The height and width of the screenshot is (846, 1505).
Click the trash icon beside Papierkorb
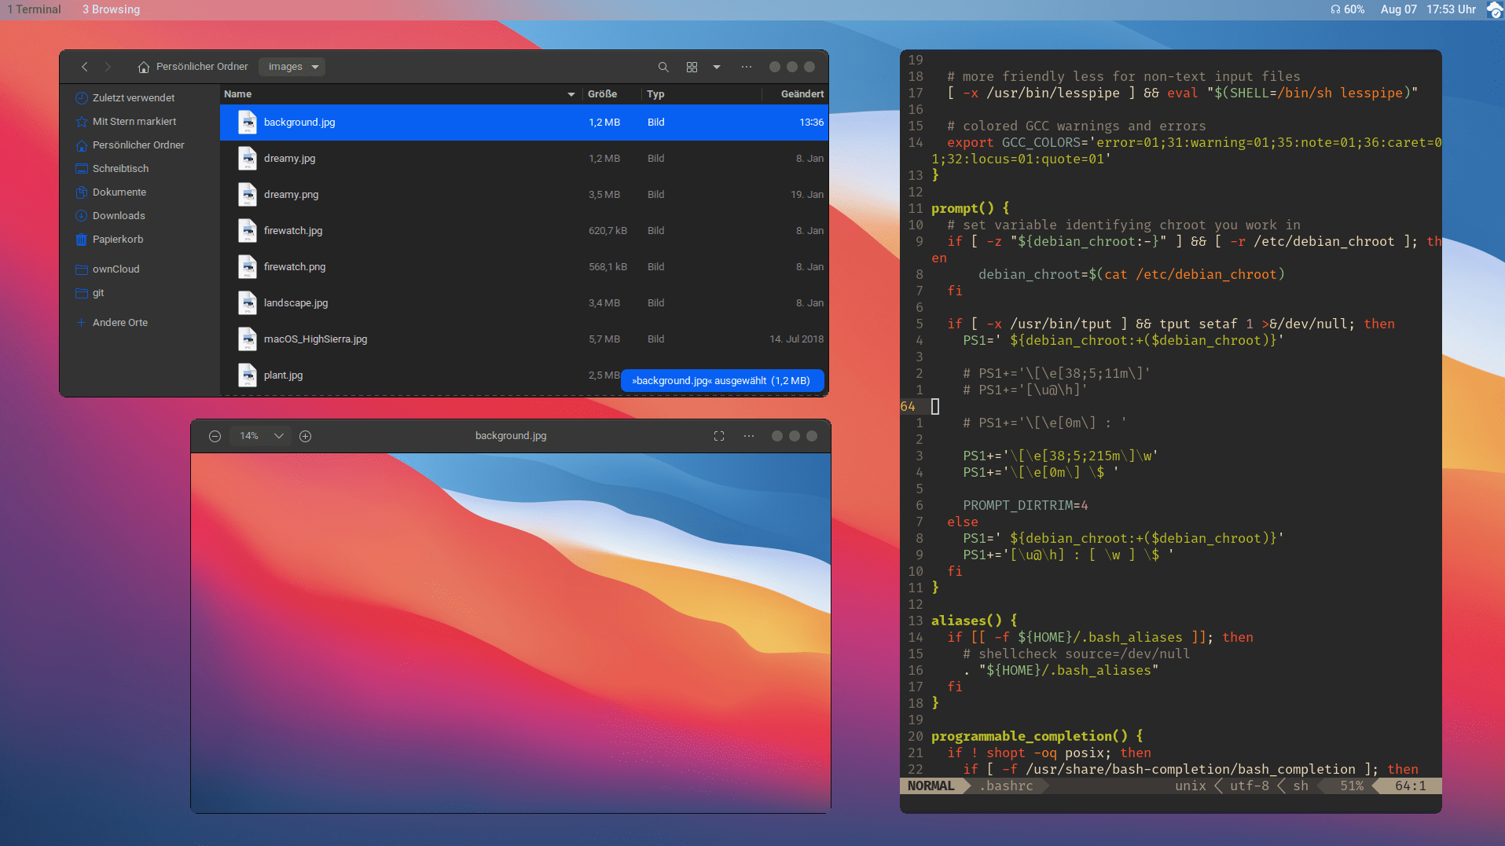click(x=81, y=240)
